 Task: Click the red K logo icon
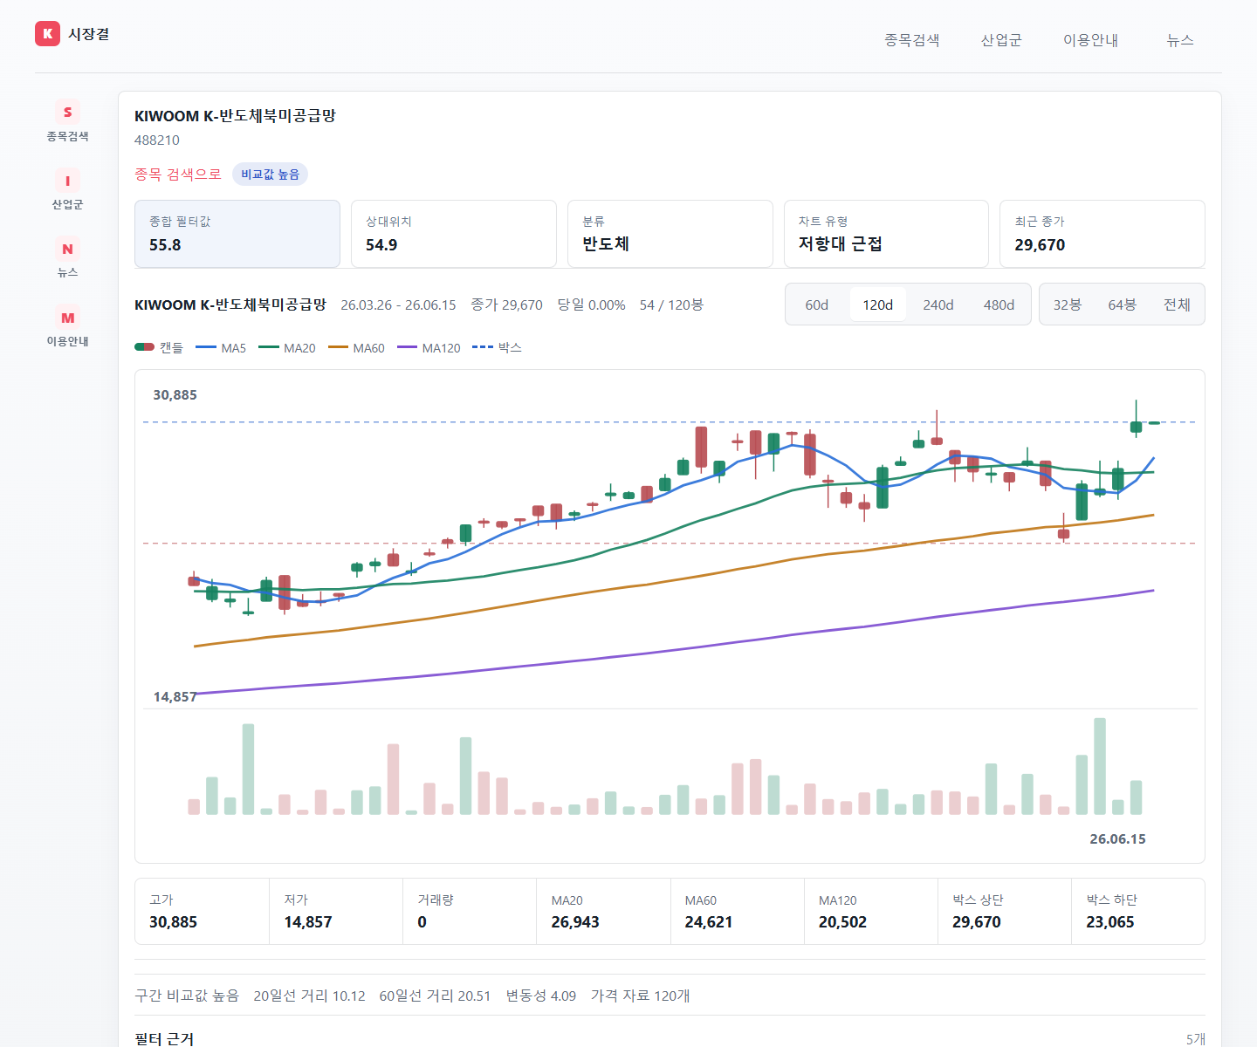pos(47,33)
